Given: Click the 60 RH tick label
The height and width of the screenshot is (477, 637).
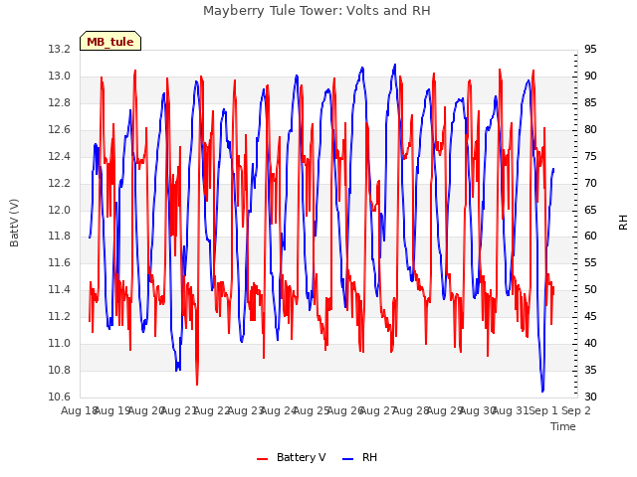Looking at the screenshot, I should (x=590, y=237).
